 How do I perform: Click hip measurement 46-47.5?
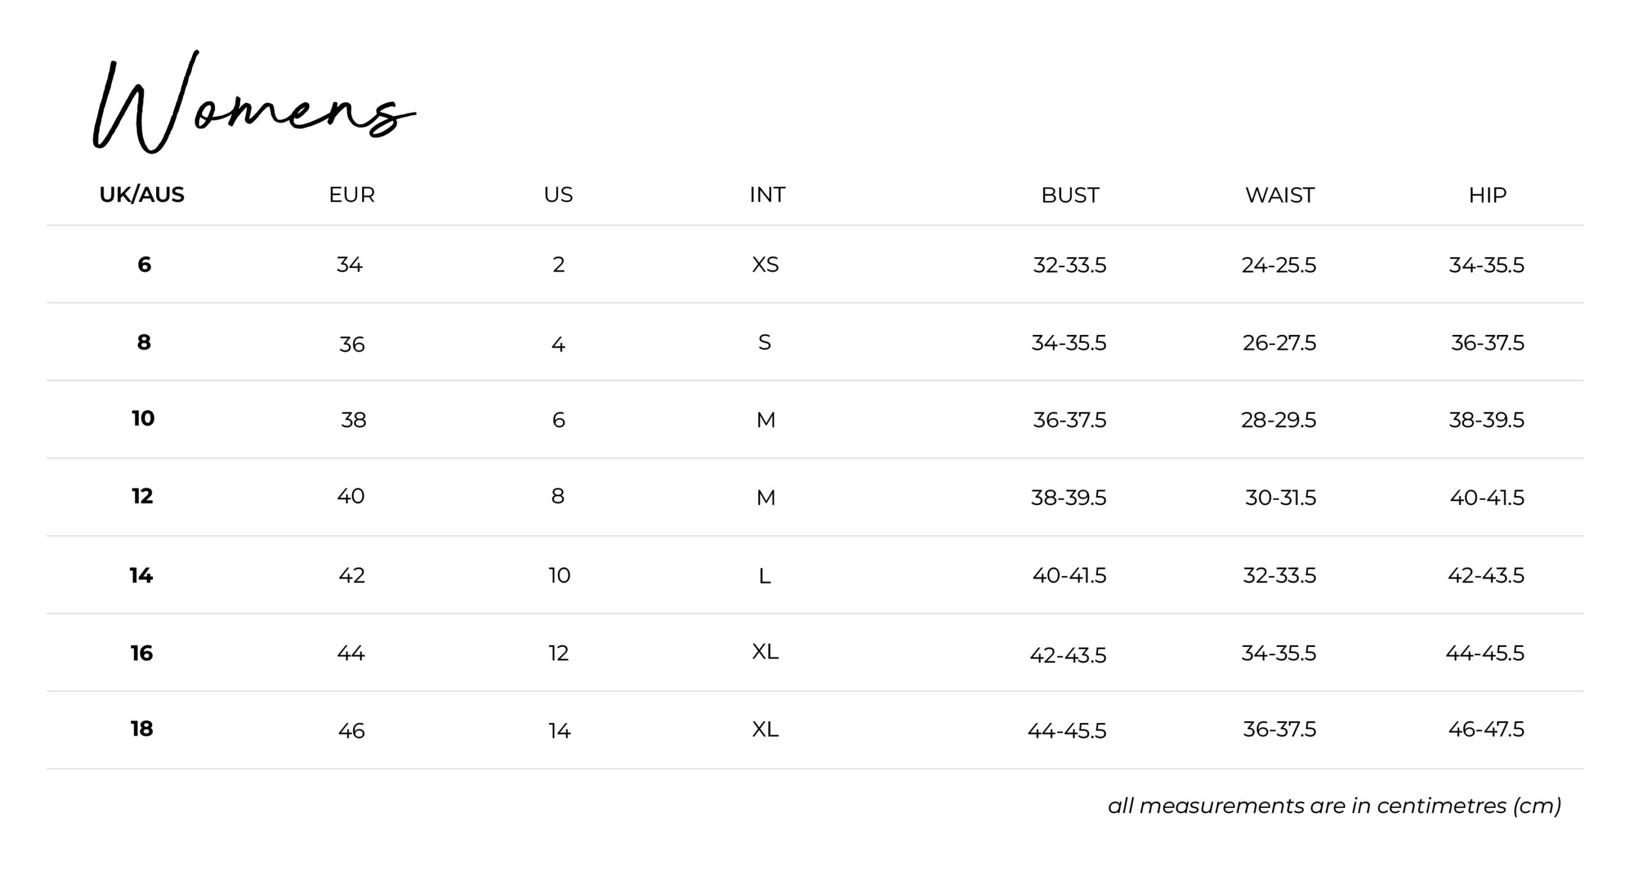tap(1486, 729)
